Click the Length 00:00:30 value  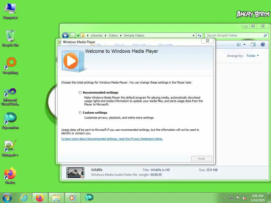(x=156, y=175)
